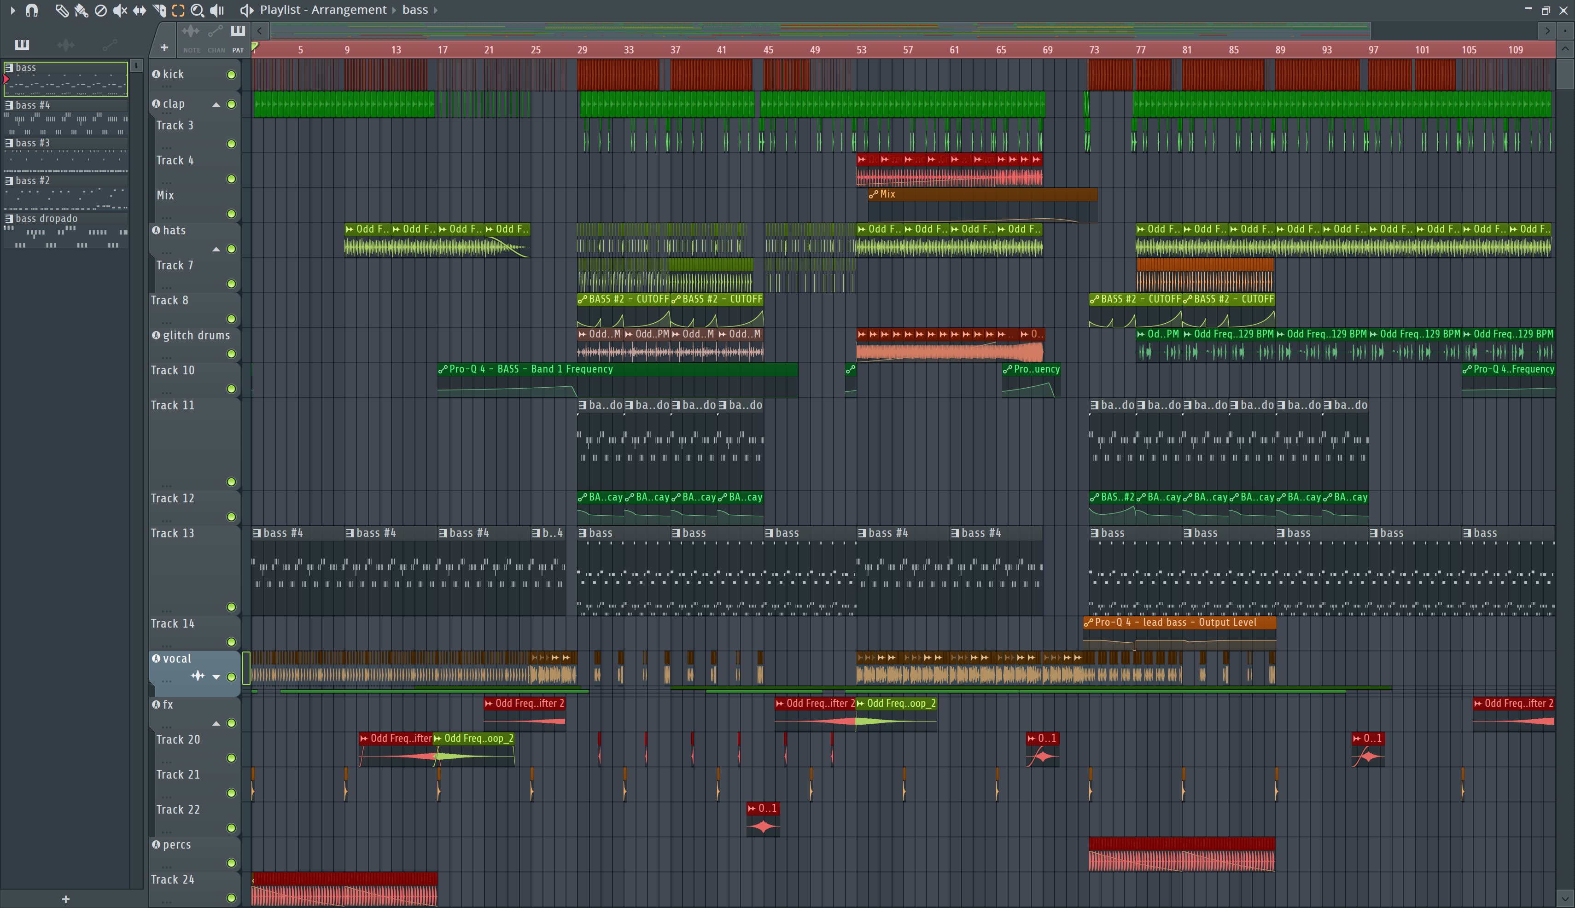Viewport: 1575px width, 908px height.
Task: Select the bass #4 pattern in picker
Action: pos(65,116)
